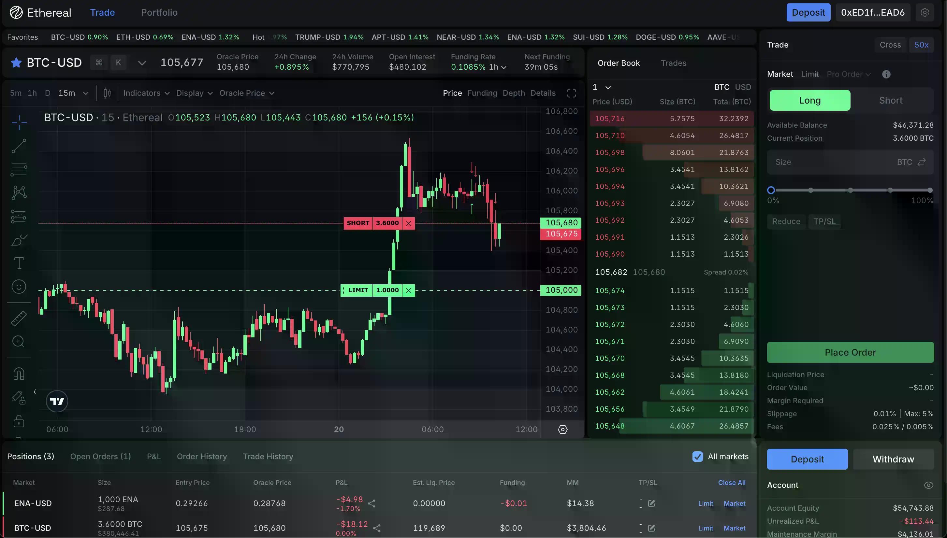Activate the magnet snap mode icon

19,374
